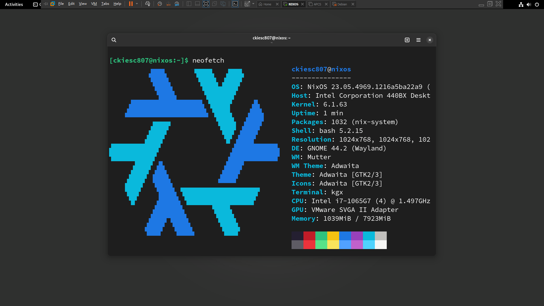Click the yellow color block in neofetch

tap(333, 236)
